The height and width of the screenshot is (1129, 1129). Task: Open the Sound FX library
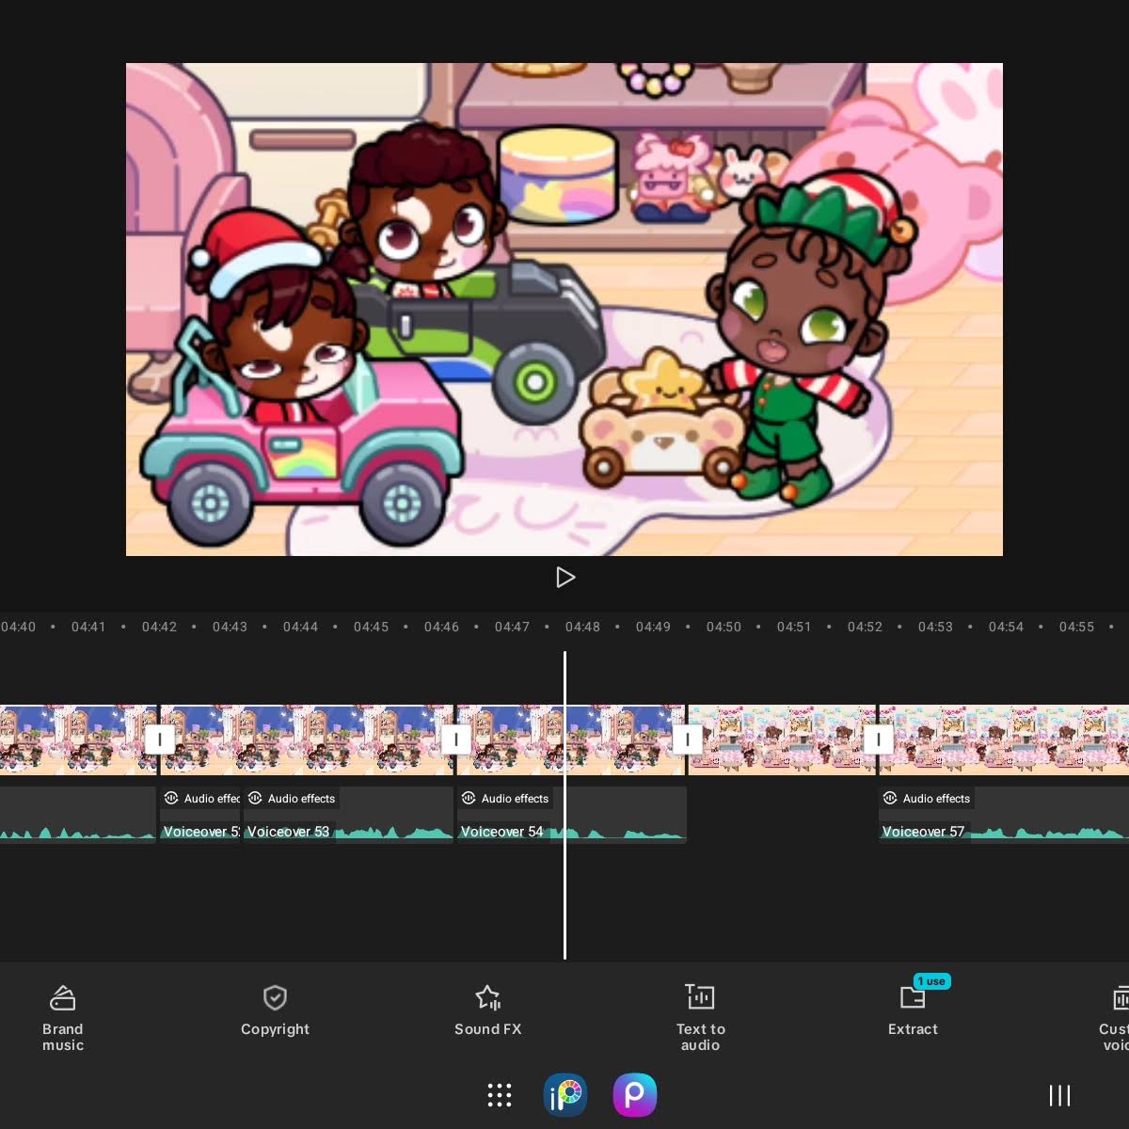487,1010
